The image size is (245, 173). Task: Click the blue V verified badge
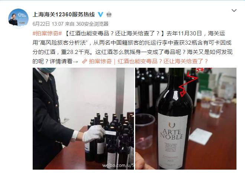click(x=101, y=15)
